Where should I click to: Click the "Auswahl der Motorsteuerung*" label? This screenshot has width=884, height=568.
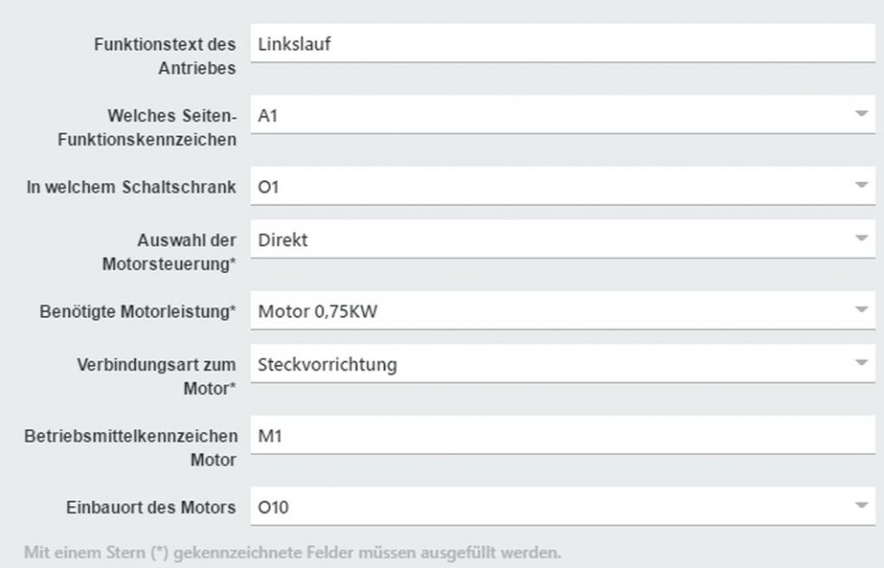coord(169,252)
